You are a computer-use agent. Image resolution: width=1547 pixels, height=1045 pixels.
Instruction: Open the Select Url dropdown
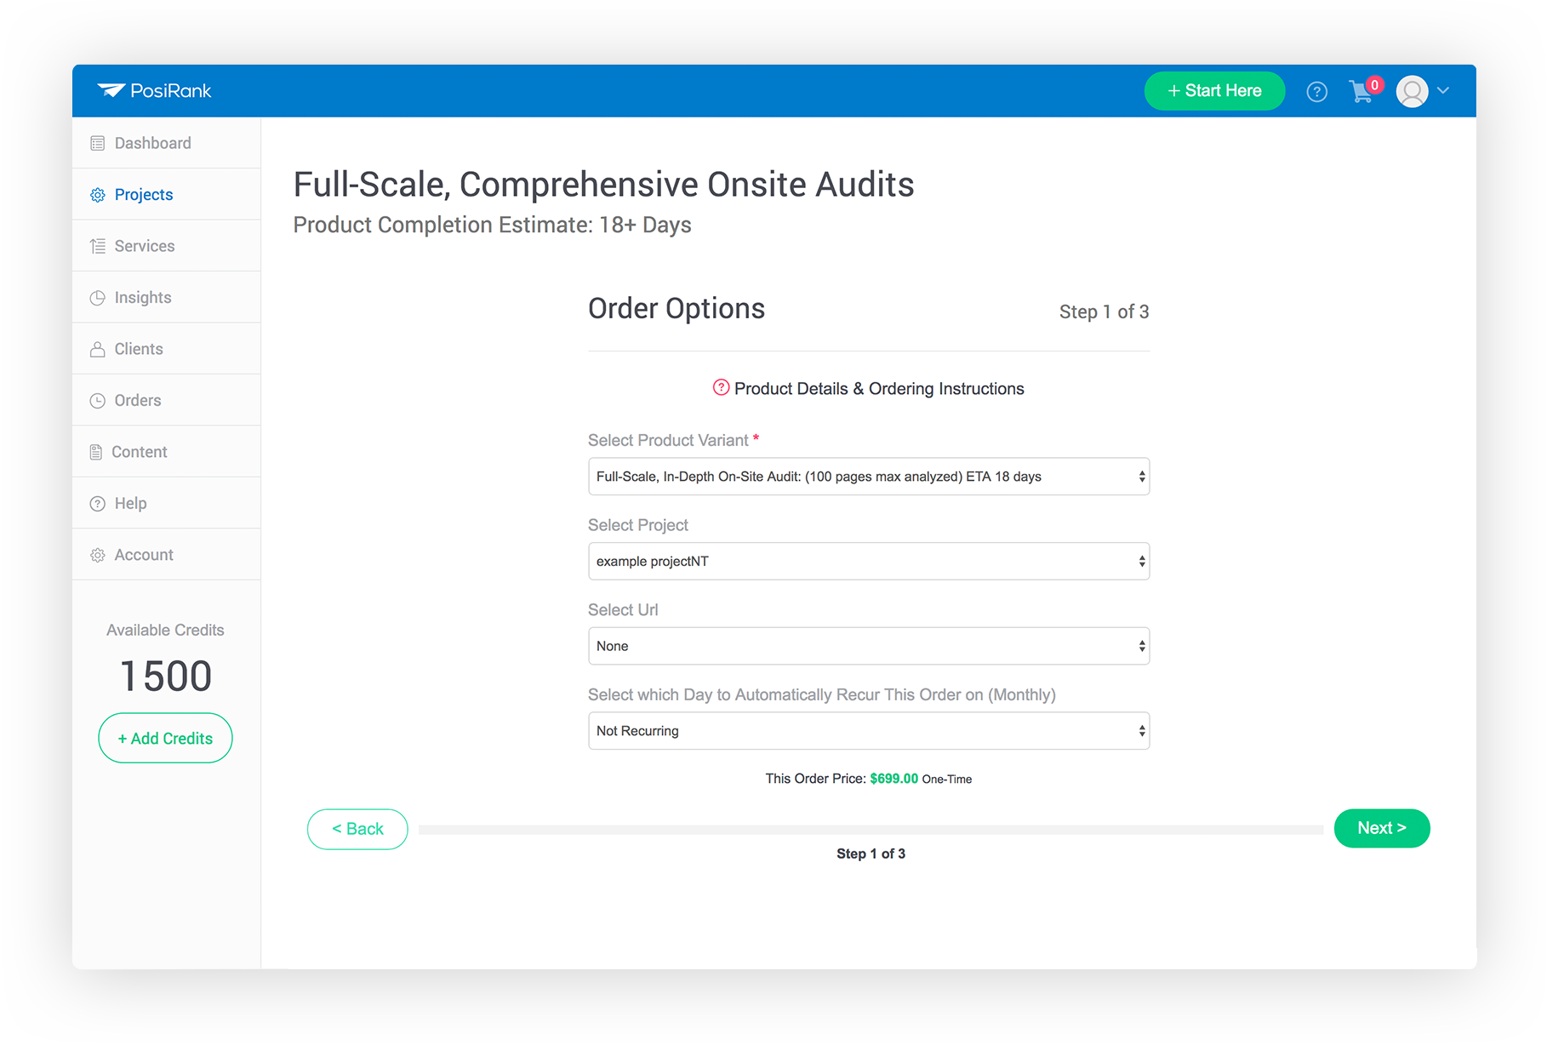[869, 646]
